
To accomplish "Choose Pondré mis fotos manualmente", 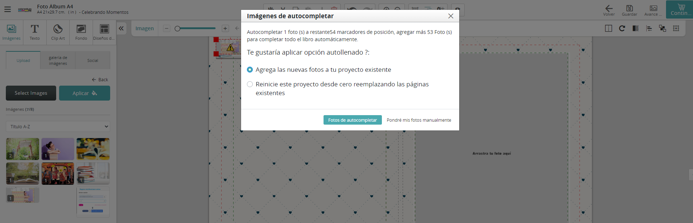I will coord(419,120).
